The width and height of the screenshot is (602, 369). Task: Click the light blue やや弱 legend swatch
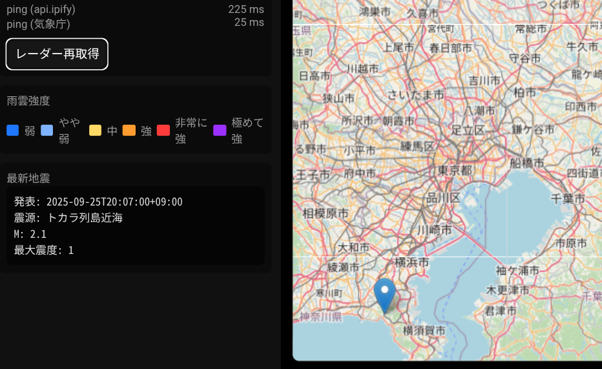[x=47, y=131]
